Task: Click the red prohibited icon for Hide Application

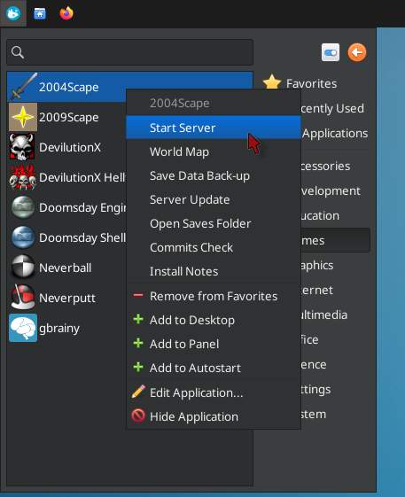Action: (138, 415)
